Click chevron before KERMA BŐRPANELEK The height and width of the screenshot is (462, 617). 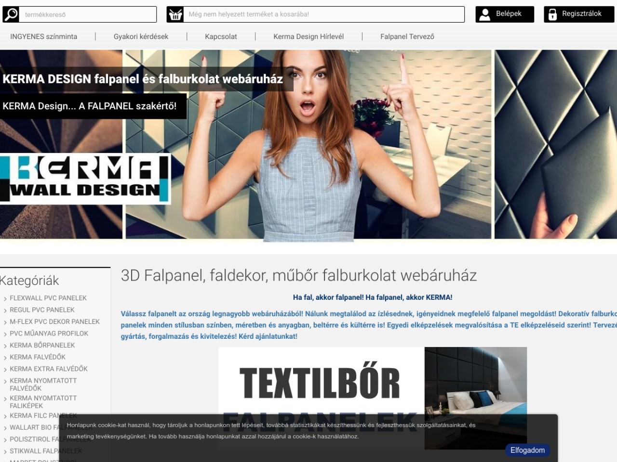(5, 346)
